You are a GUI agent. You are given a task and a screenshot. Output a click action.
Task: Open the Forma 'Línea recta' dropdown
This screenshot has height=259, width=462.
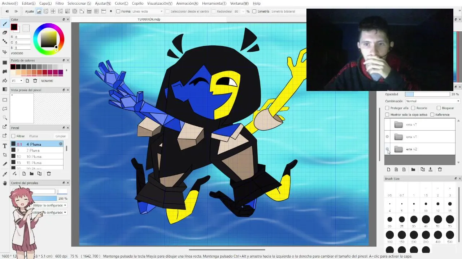(148, 12)
